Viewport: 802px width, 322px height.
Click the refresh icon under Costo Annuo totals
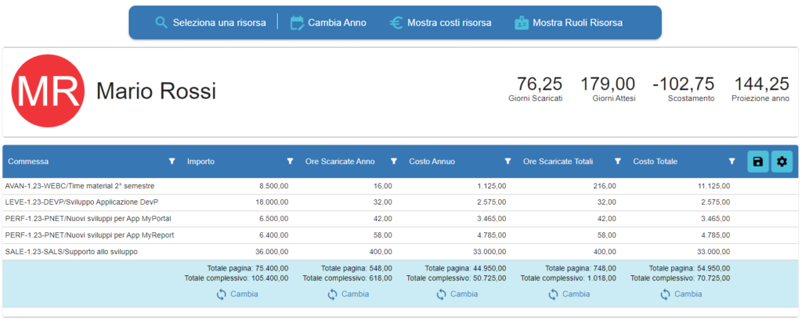pyautogui.click(x=442, y=295)
